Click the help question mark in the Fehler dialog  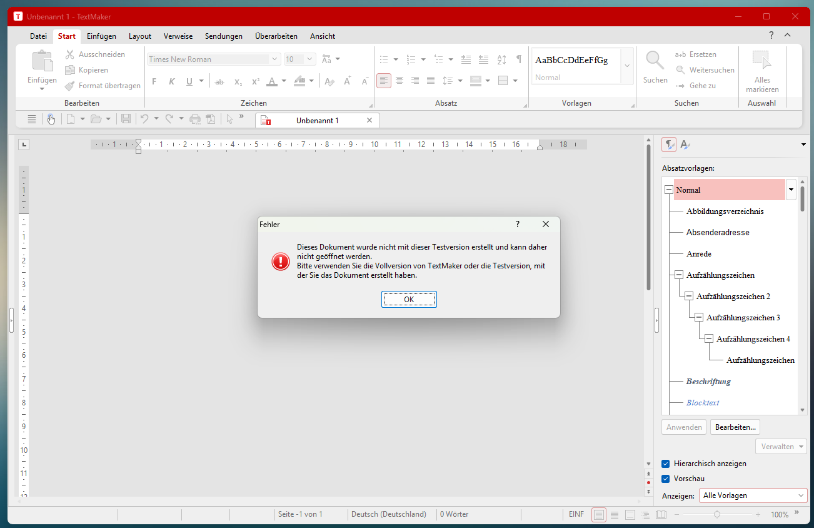pyautogui.click(x=518, y=224)
